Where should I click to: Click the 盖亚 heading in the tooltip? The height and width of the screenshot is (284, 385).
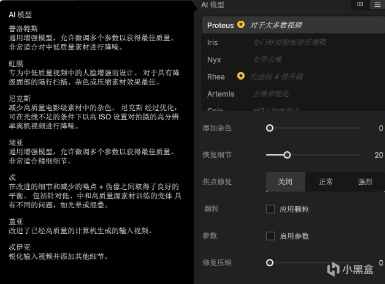16,222
